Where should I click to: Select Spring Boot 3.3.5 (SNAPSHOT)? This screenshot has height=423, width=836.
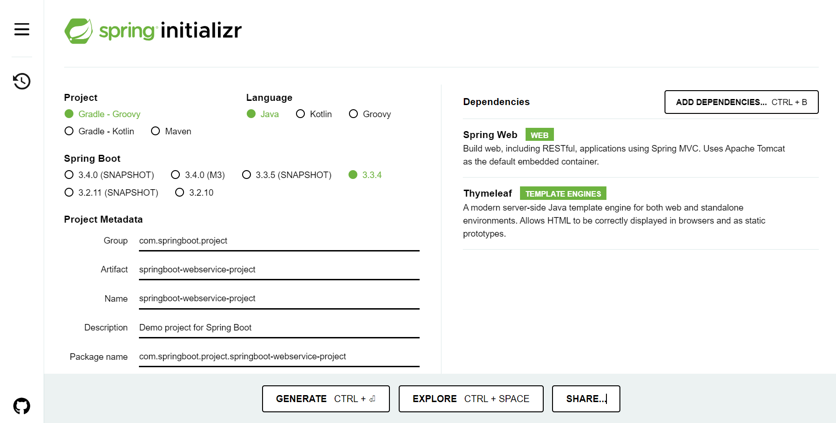point(287,175)
